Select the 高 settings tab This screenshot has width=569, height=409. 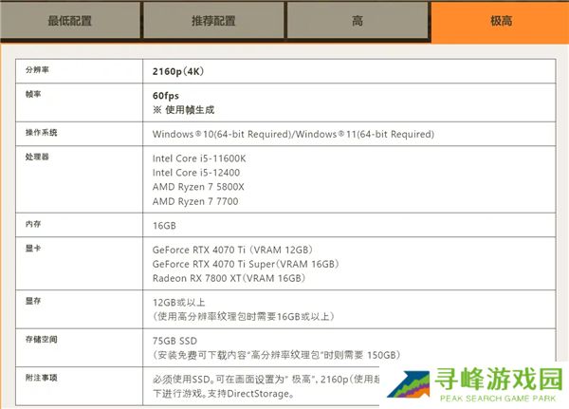point(358,20)
